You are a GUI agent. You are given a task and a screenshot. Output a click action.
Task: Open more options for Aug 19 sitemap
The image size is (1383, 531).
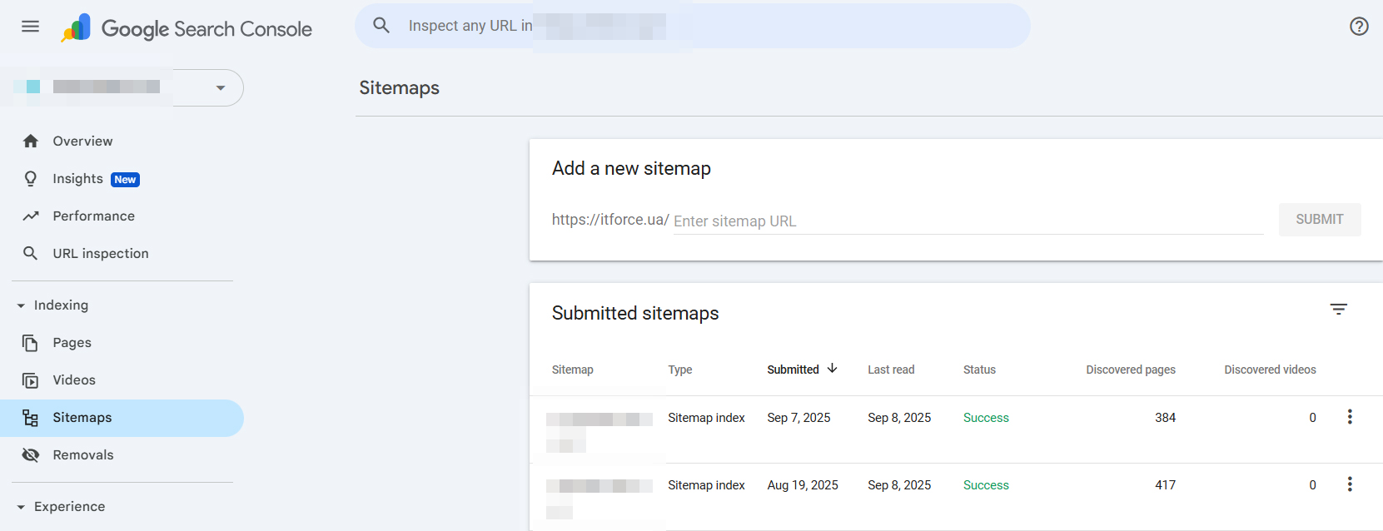coord(1350,484)
